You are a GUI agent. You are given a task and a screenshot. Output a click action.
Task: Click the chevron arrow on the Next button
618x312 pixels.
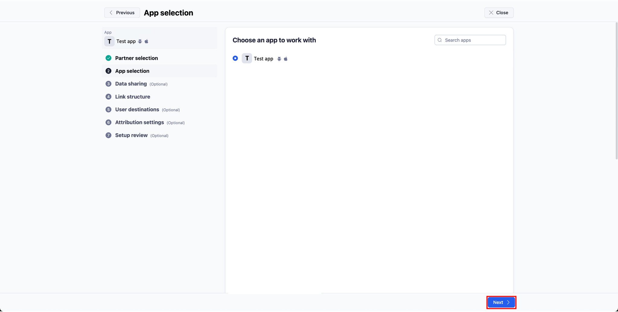pos(508,302)
